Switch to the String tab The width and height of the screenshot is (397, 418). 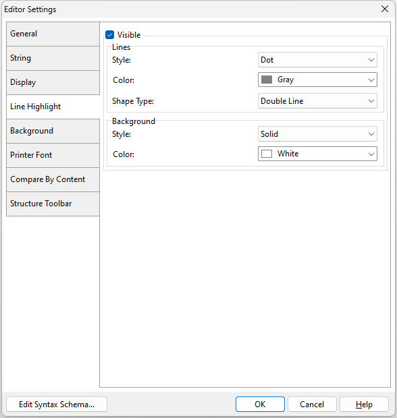coord(53,59)
